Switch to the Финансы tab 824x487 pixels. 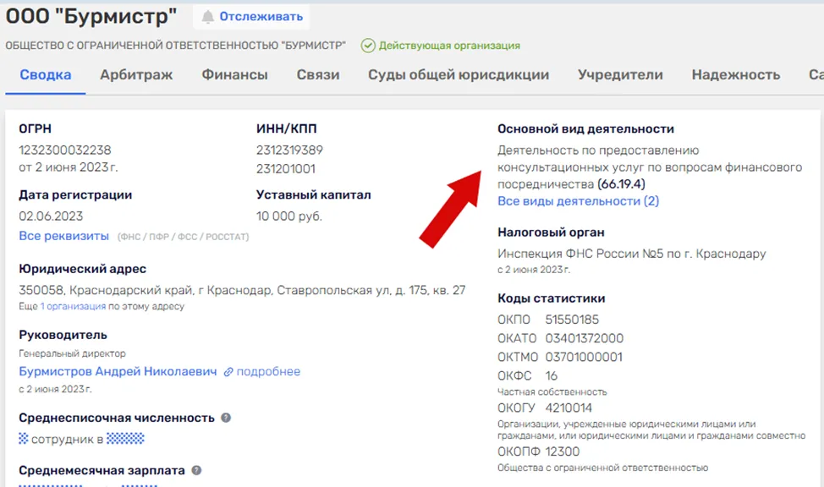click(235, 74)
